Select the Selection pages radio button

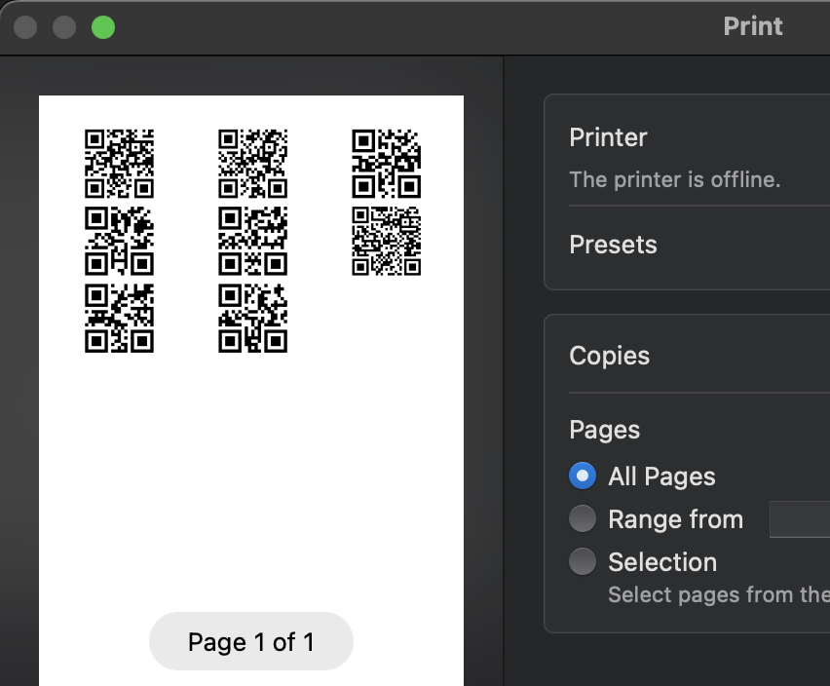(583, 561)
